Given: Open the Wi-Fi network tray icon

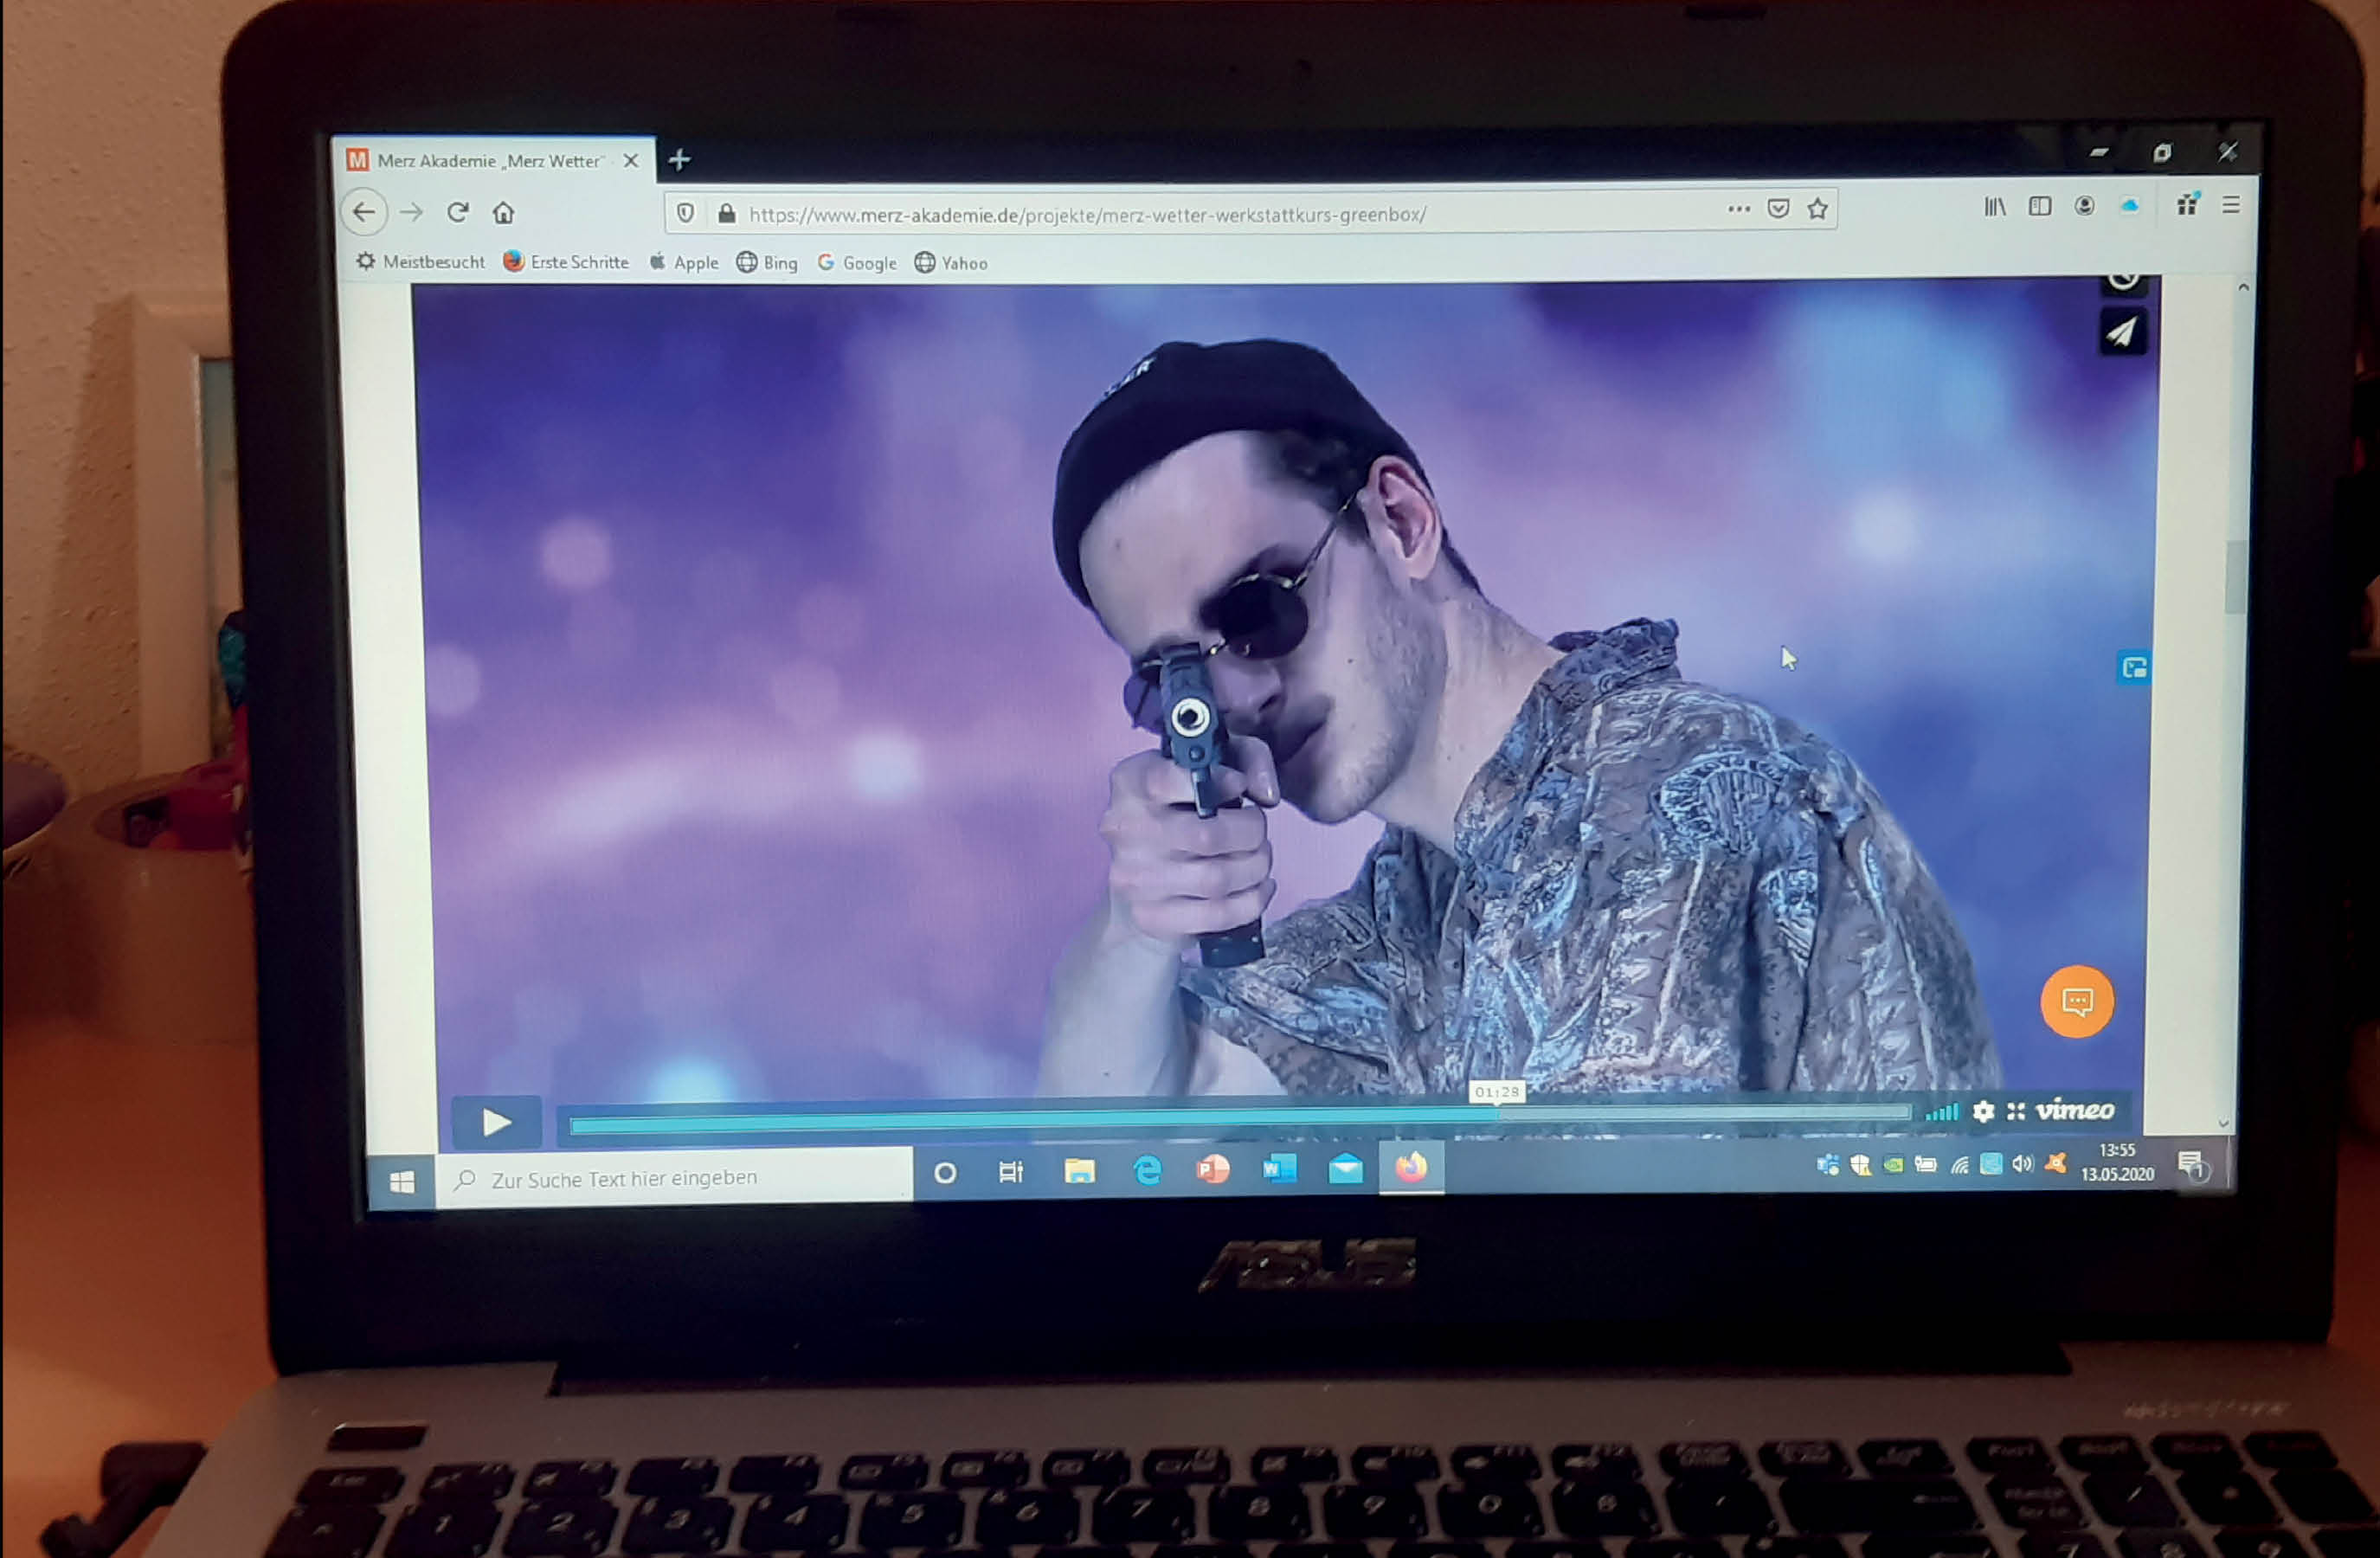Looking at the screenshot, I should click(1960, 1164).
